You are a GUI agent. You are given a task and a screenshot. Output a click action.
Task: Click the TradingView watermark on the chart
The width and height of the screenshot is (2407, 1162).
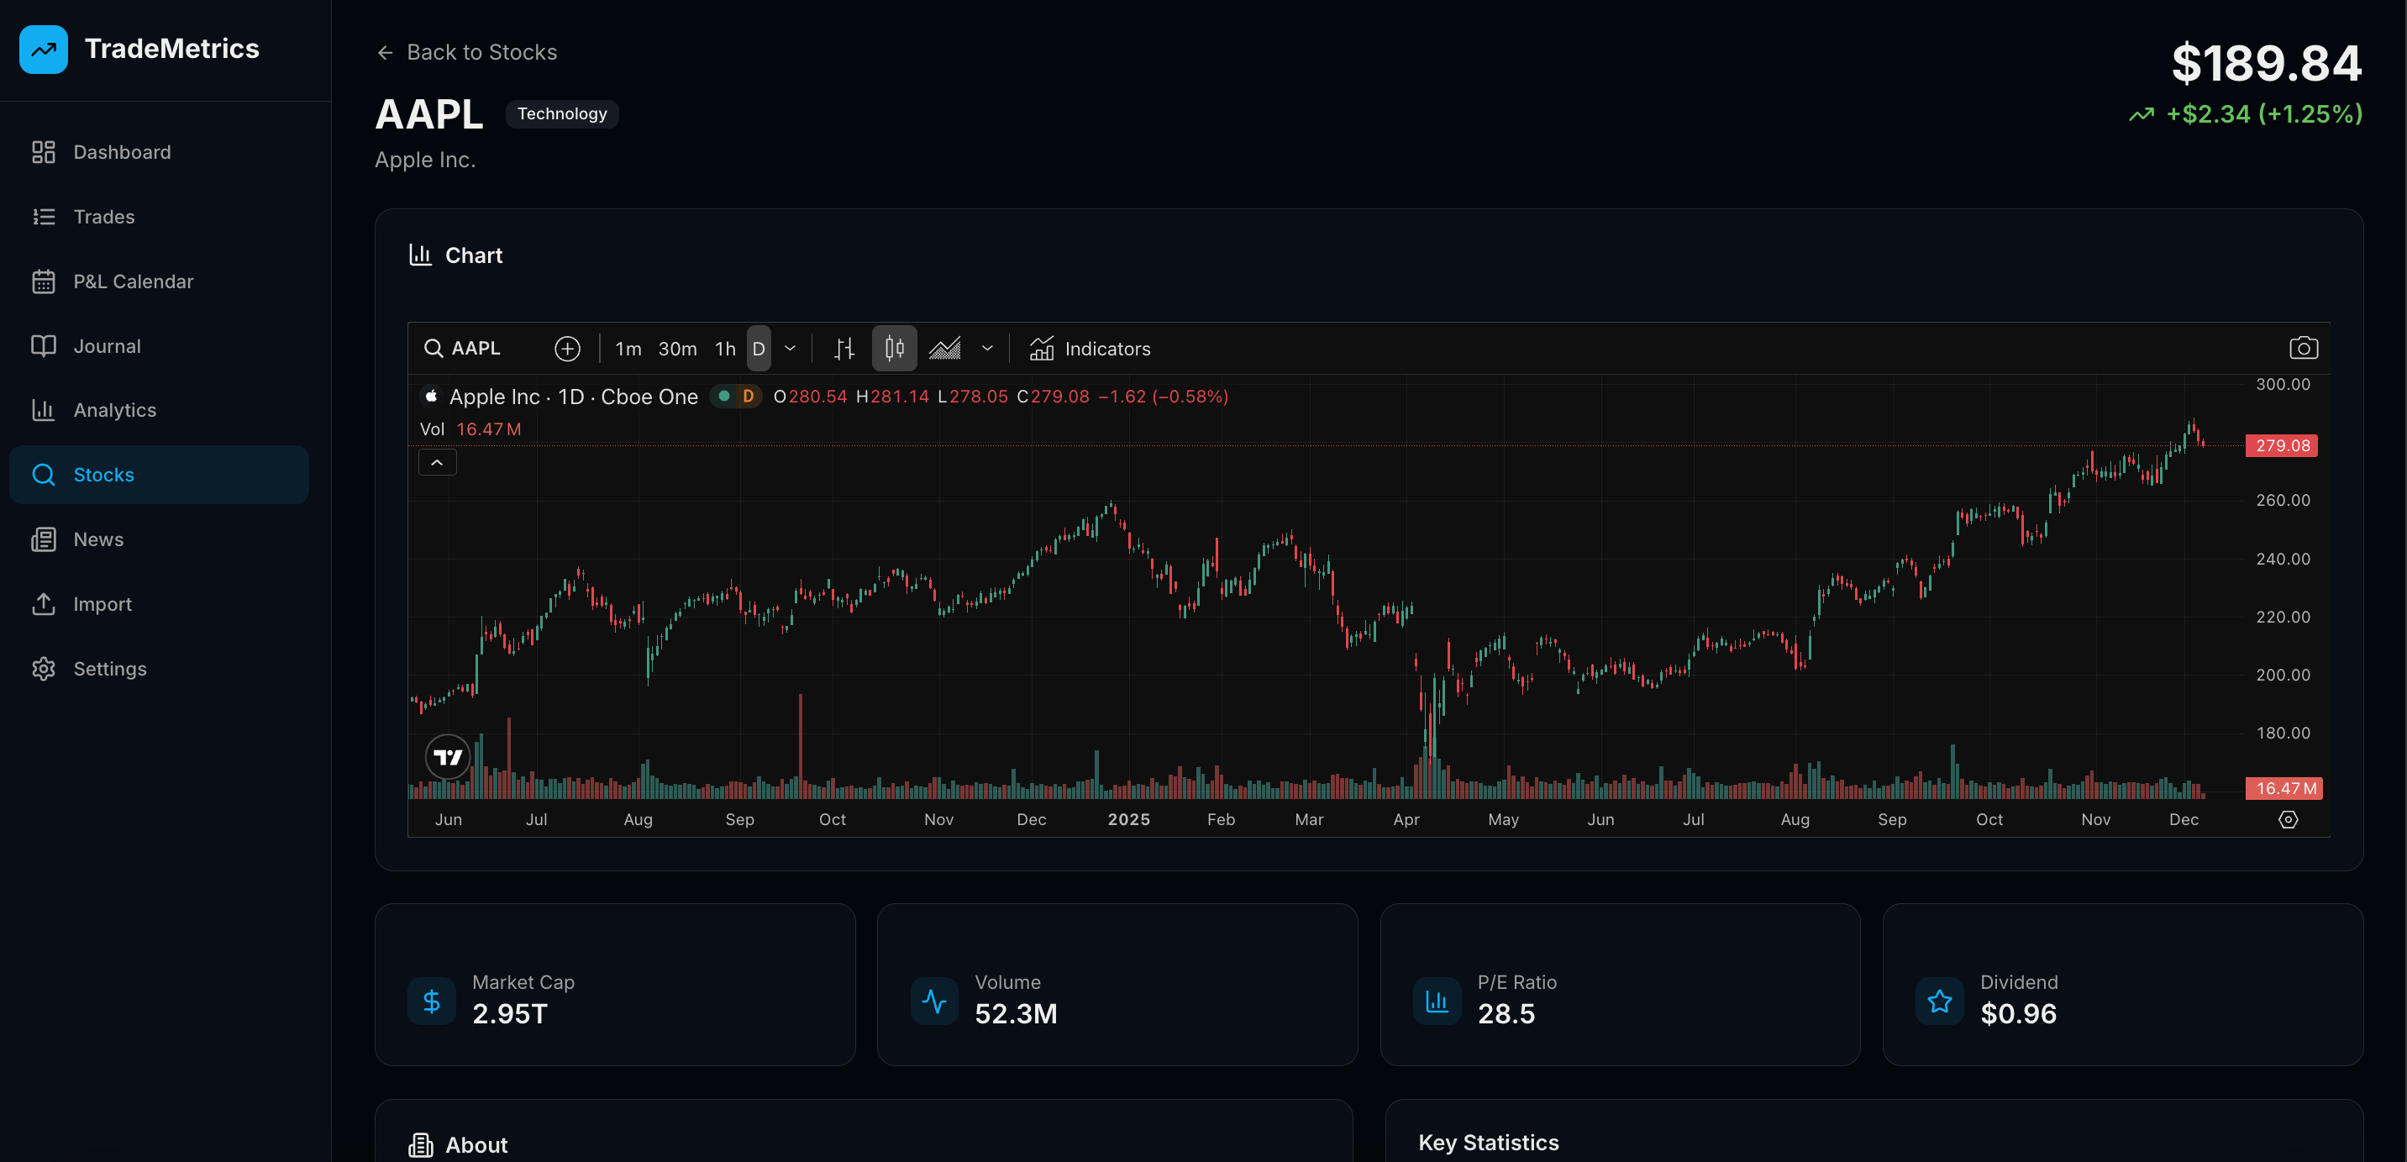point(448,756)
